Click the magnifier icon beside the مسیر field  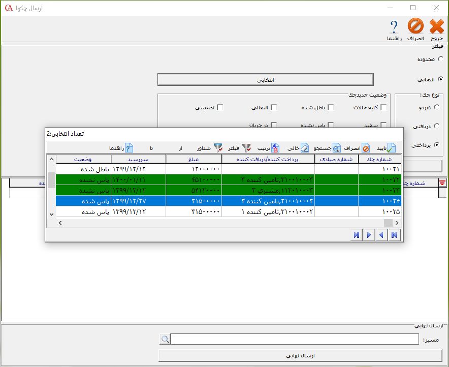[x=165, y=339]
